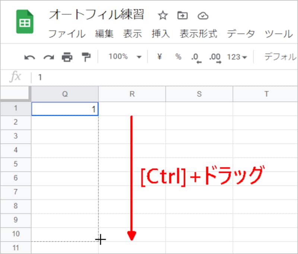Open the ファイル menu
The height and width of the screenshot is (254, 298).
[67, 34]
